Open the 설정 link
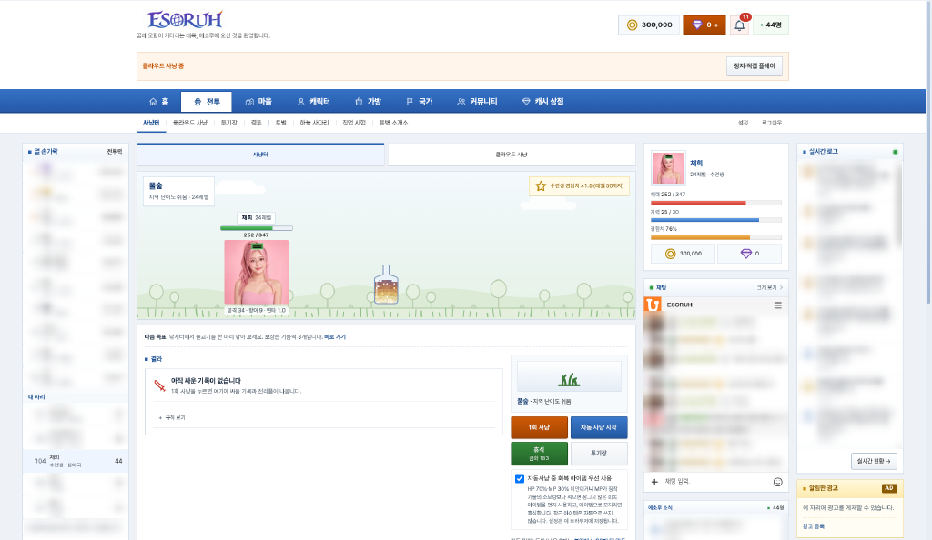Screen dimensions: 932x540 point(743,123)
